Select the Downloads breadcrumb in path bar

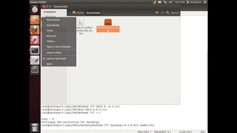click(93, 13)
